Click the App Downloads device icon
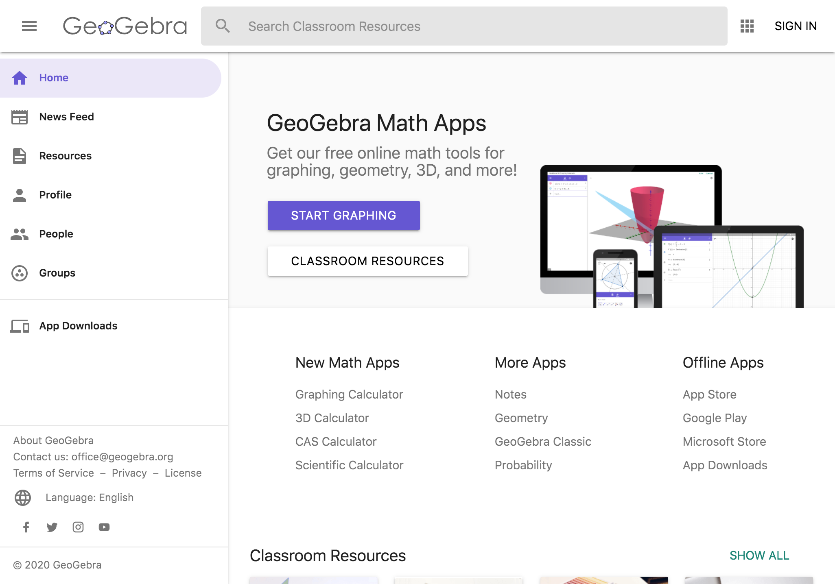This screenshot has width=835, height=584. coord(19,326)
